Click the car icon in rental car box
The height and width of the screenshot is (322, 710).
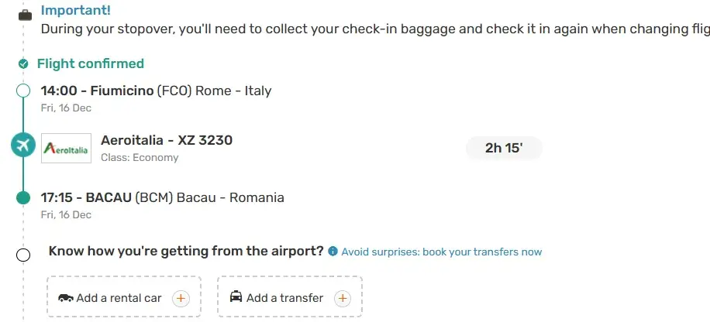(65, 298)
